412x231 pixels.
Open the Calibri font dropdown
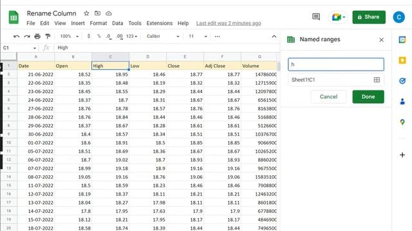coord(163,37)
